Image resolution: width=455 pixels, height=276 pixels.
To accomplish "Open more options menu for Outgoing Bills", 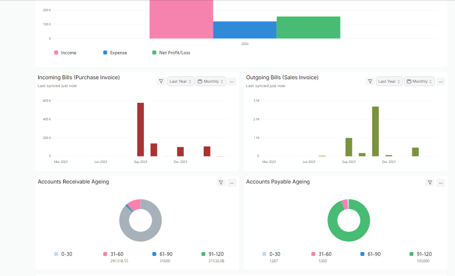I will click(x=441, y=82).
